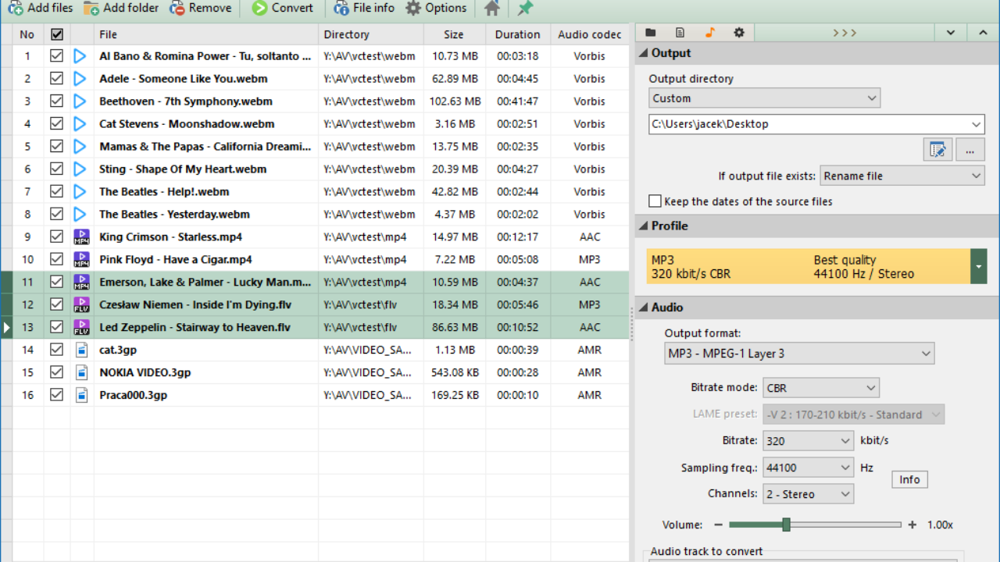The image size is (1000, 562).
Task: Click the Info button
Action: tap(909, 479)
